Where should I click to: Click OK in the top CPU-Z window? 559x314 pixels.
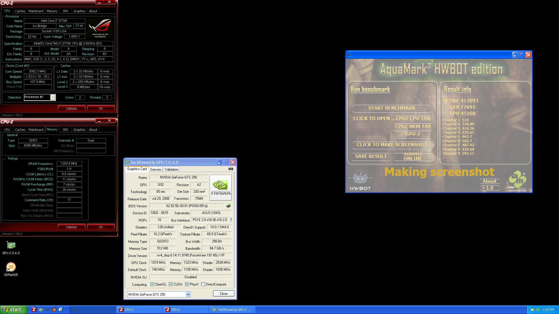click(101, 108)
